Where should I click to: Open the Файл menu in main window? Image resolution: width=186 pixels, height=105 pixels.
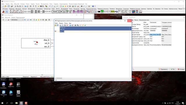[3, 4]
